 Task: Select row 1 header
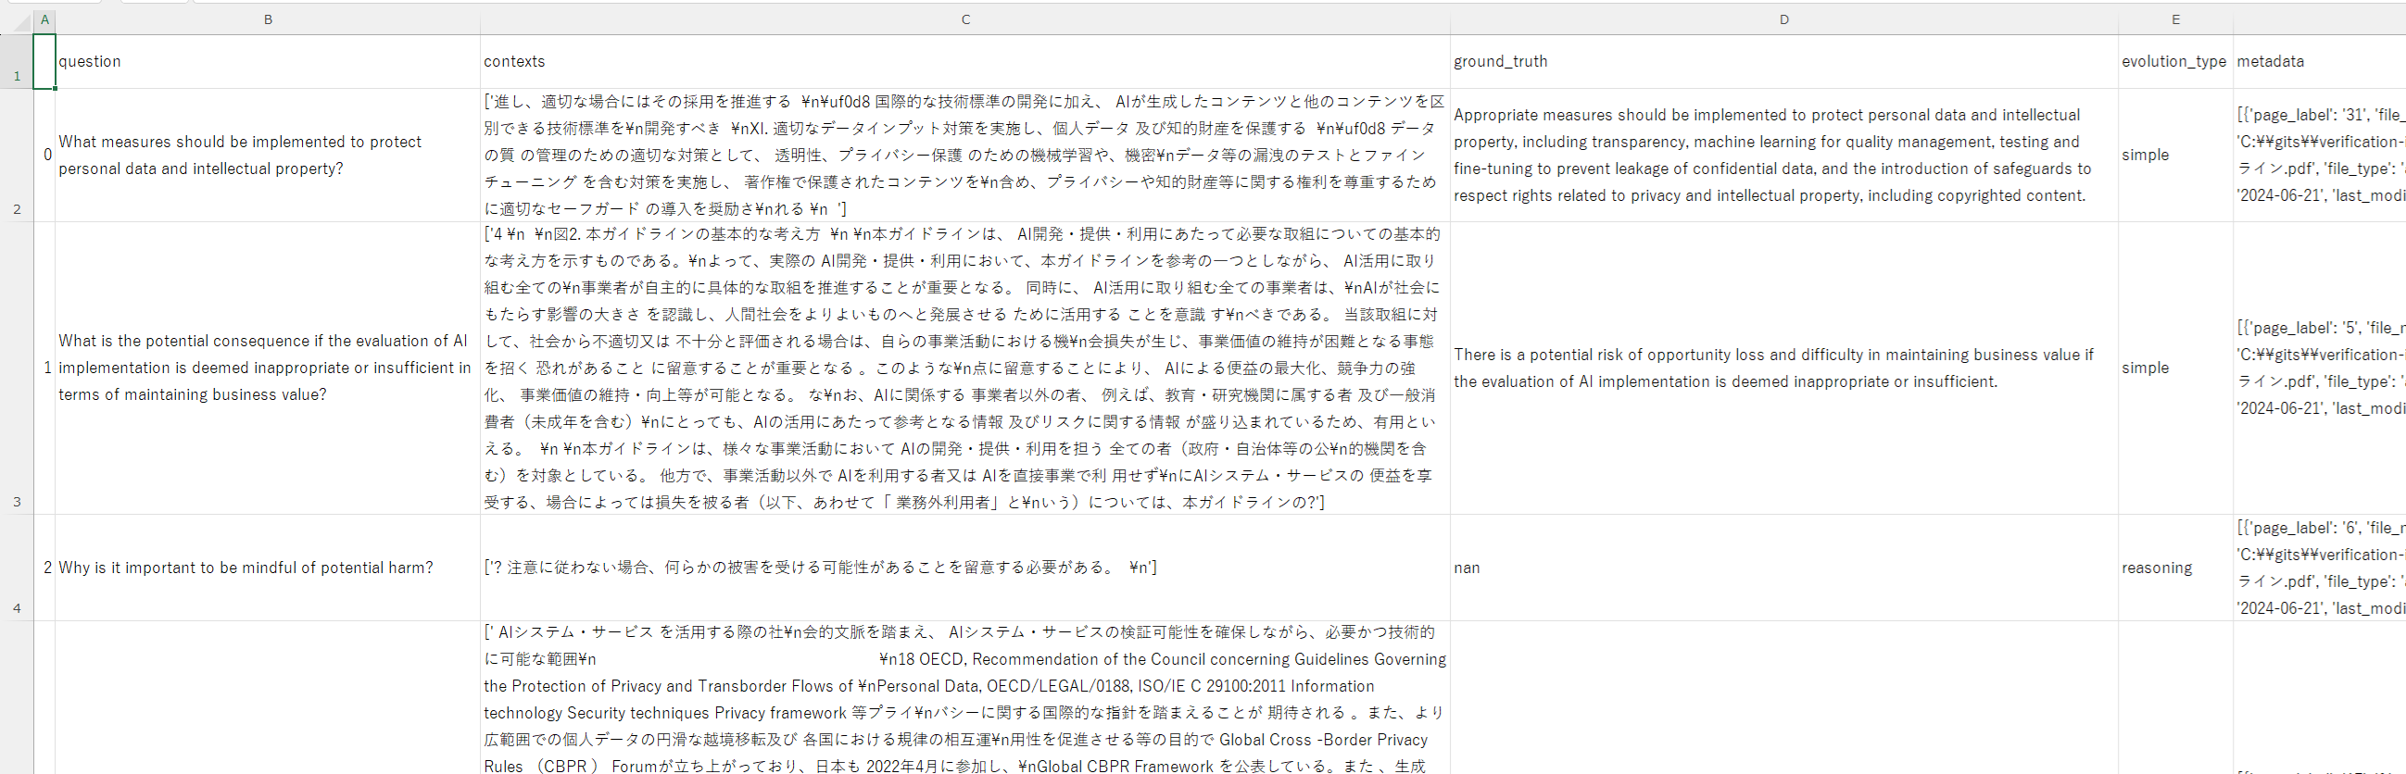point(17,62)
